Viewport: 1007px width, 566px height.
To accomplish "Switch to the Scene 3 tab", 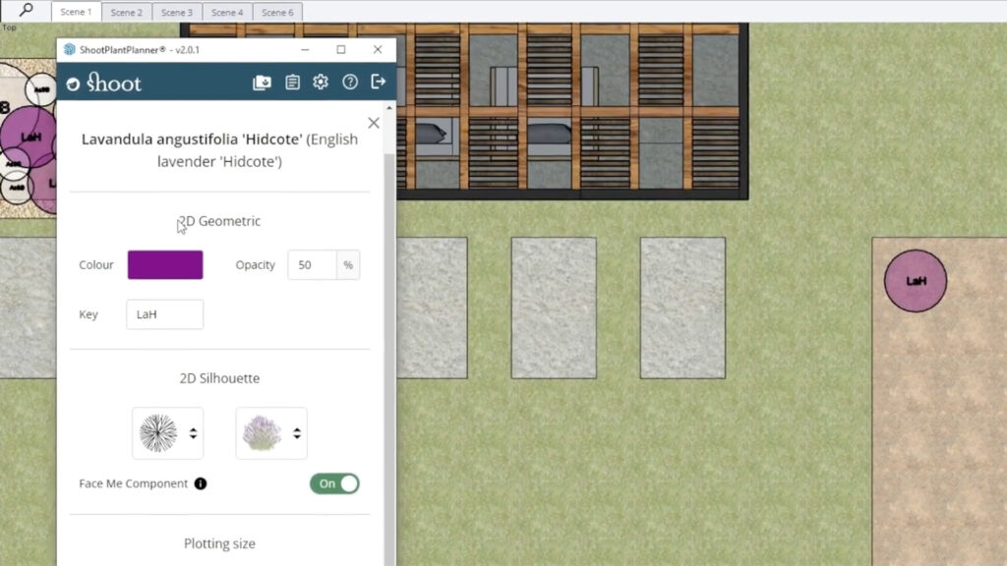I will 176,12.
